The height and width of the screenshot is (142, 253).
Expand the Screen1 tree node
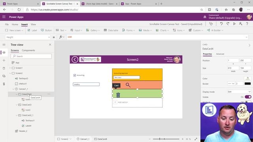pyautogui.click(x=10, y=68)
